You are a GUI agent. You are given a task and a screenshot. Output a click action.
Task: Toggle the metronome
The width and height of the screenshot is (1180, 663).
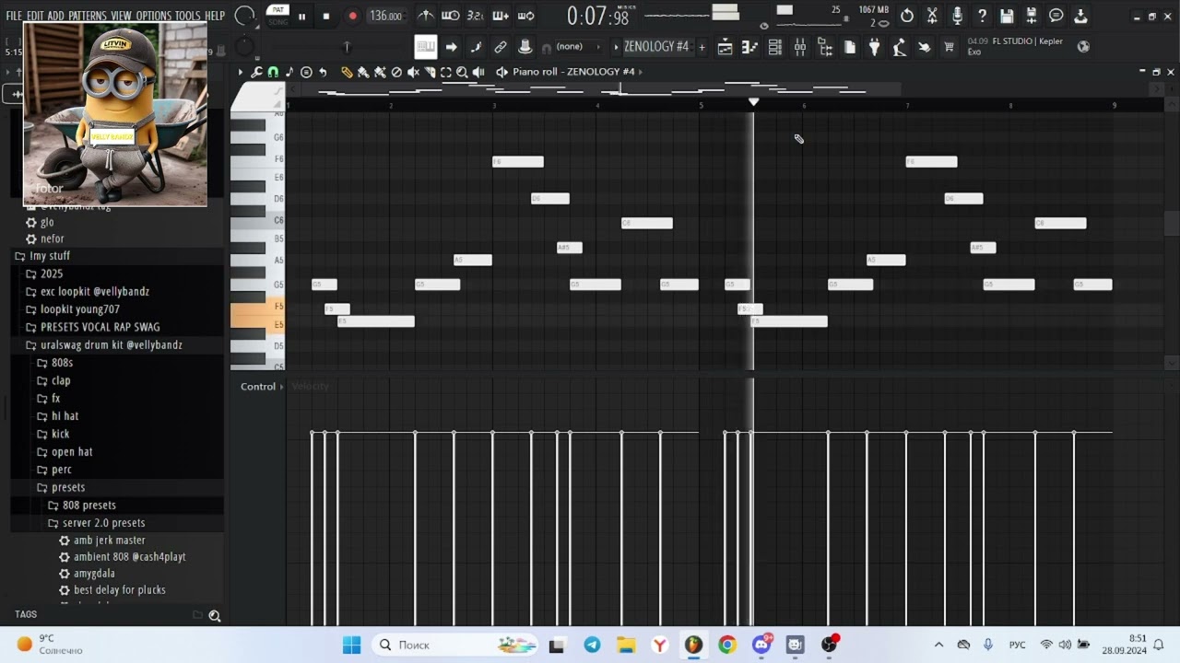pyautogui.click(x=426, y=16)
